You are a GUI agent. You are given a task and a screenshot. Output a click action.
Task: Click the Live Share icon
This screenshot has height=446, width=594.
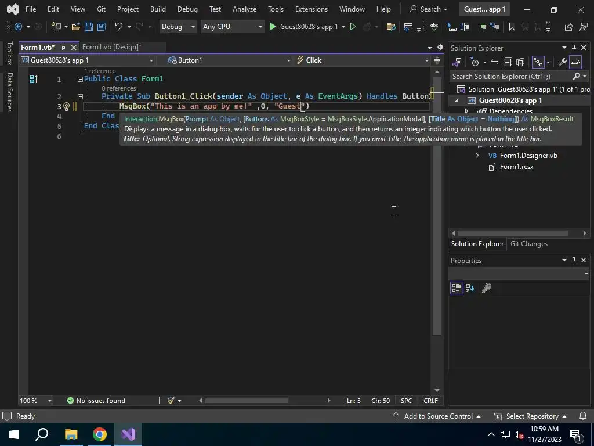[568, 27]
